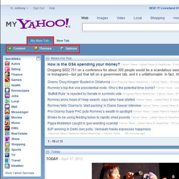This screenshot has height=179, width=179.
Task: Click the Games dice icon
Action: tap(7, 80)
